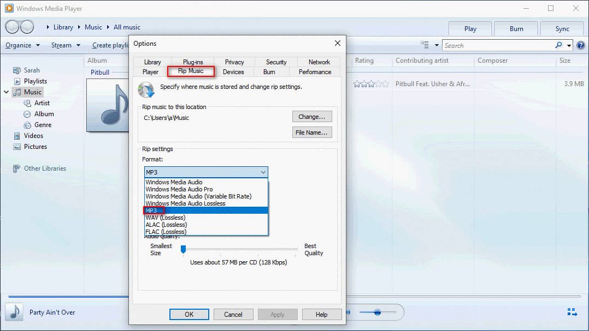The width and height of the screenshot is (589, 331).
Task: Confirm with the OK button
Action: (x=189, y=314)
